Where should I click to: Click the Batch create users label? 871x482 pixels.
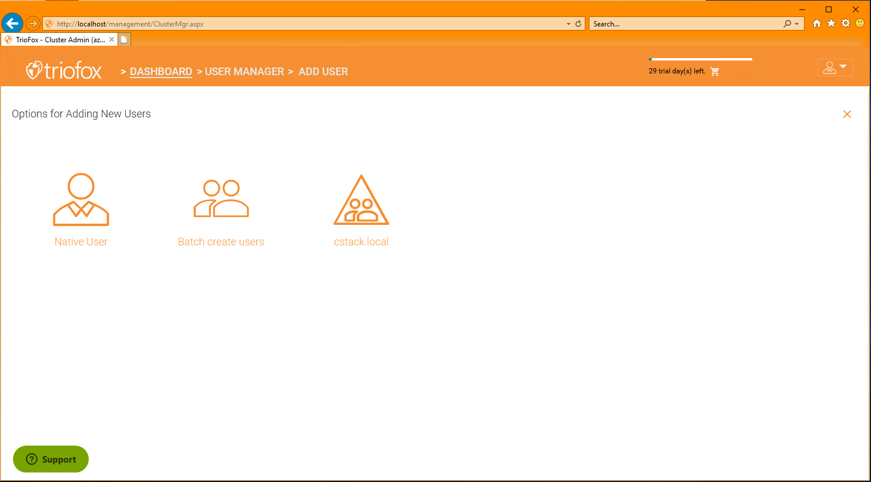pyautogui.click(x=221, y=242)
